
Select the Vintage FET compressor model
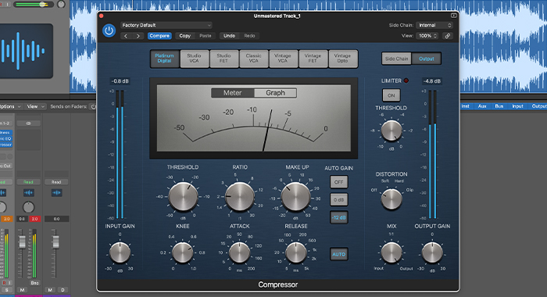[313, 59]
